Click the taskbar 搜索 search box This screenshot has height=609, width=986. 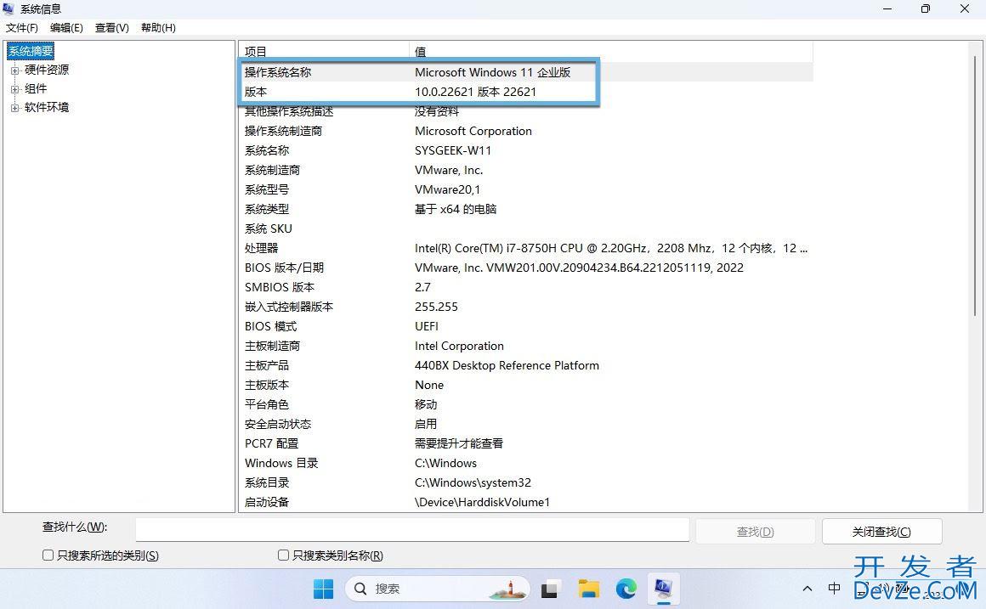(438, 589)
